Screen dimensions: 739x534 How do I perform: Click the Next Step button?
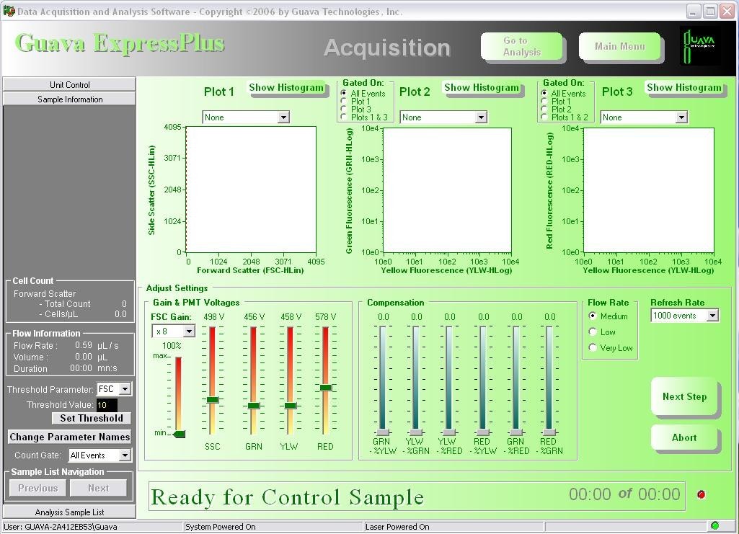click(684, 396)
